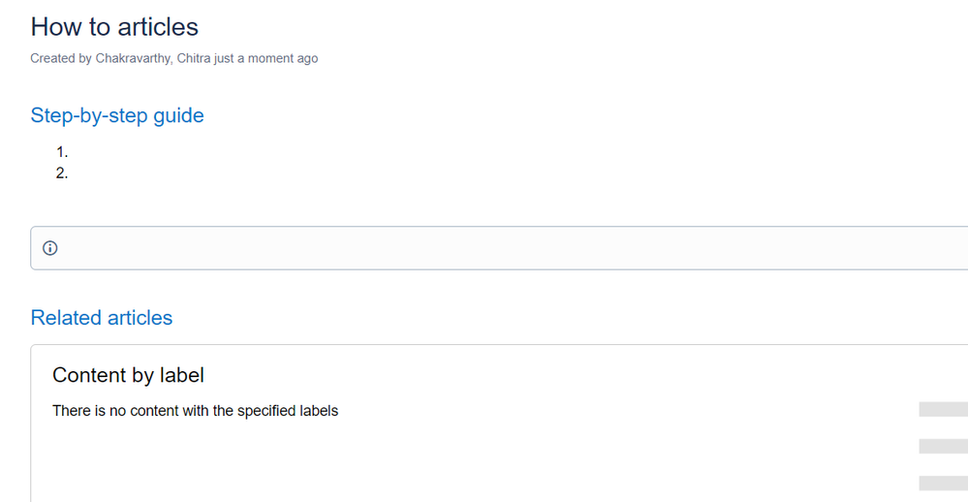
Task: Open the Step-by-step guide heading
Action: point(117,116)
